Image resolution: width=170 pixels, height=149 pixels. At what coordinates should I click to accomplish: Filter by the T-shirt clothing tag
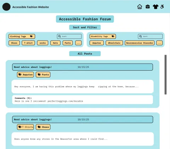pyautogui.click(x=28, y=43)
